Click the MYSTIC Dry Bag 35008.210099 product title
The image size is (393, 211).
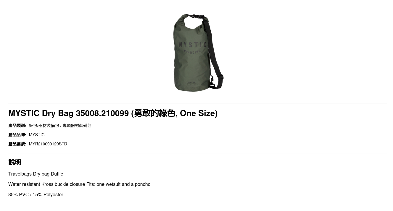point(113,113)
